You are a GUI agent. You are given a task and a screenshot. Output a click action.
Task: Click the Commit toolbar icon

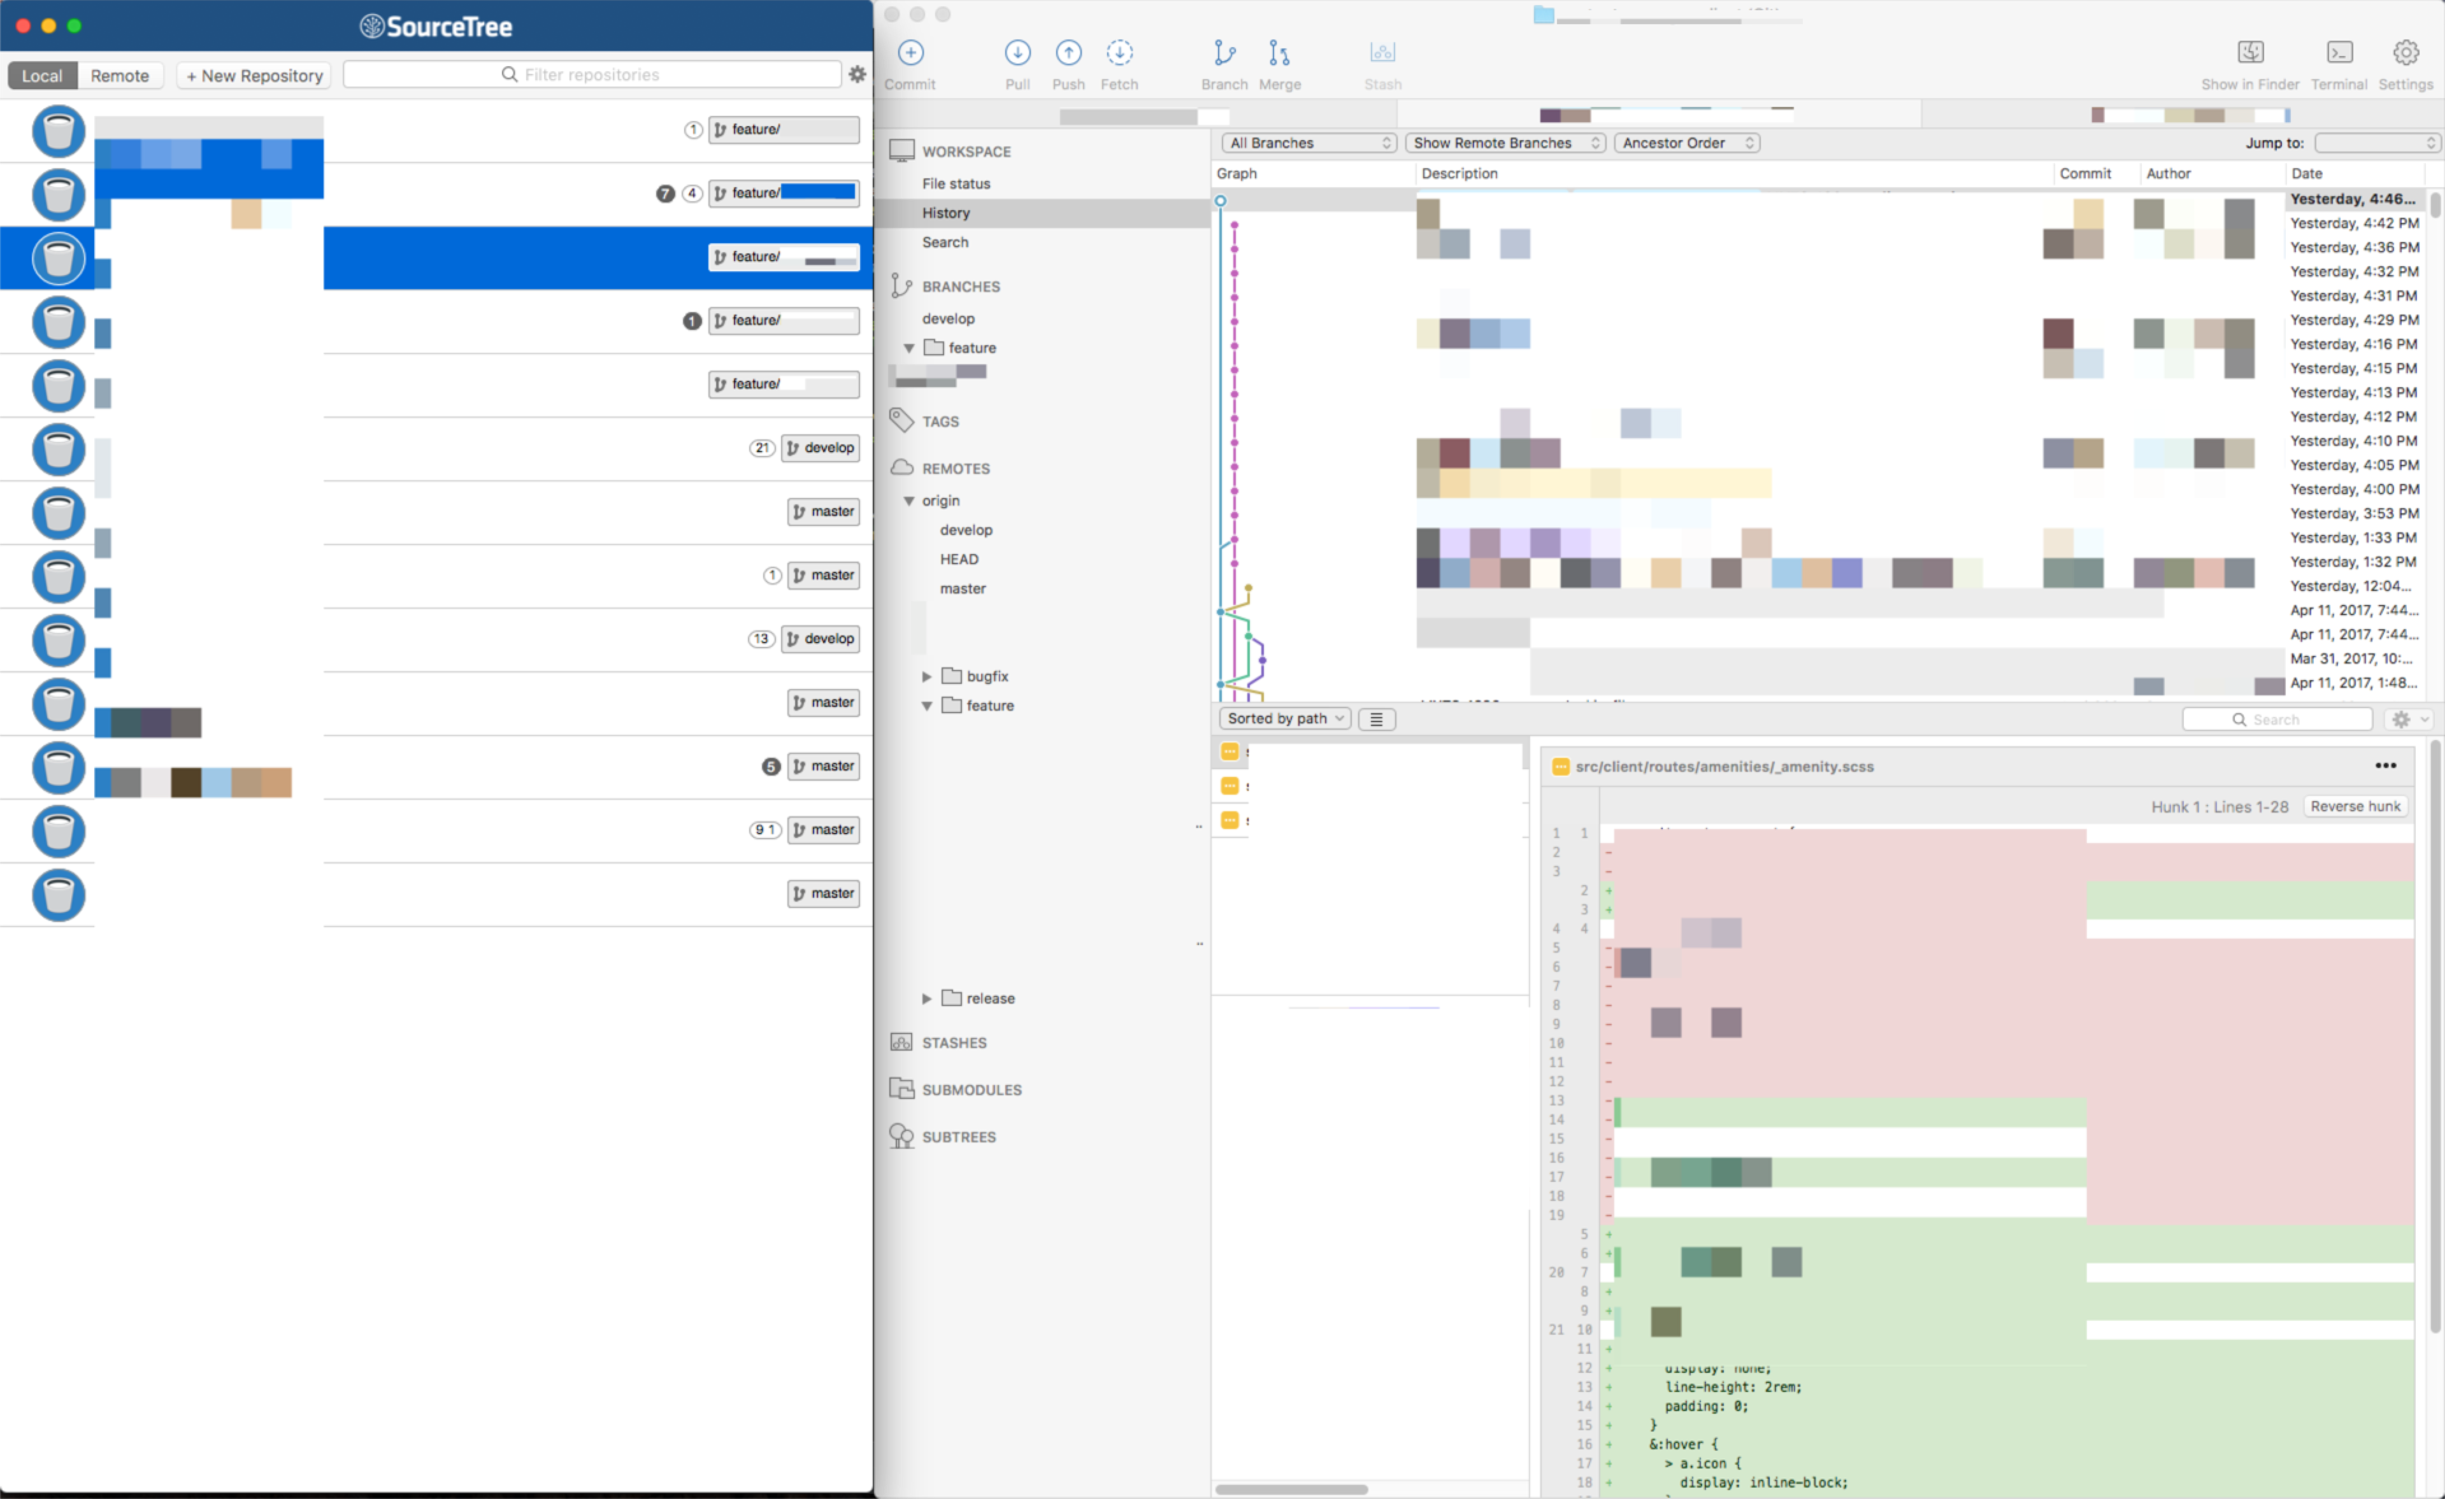coord(910,53)
